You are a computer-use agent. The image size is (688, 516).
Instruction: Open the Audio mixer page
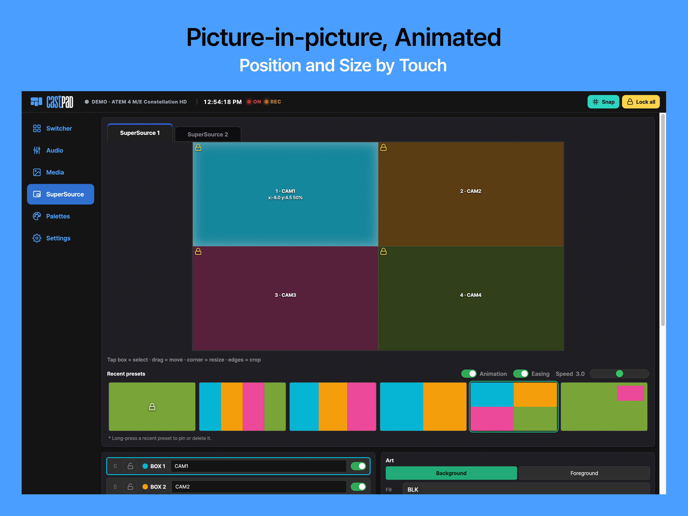point(61,150)
